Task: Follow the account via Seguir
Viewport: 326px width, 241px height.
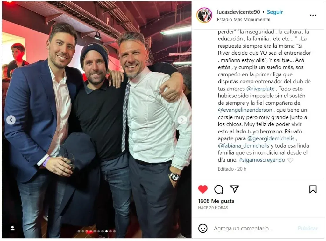Action: point(275,12)
